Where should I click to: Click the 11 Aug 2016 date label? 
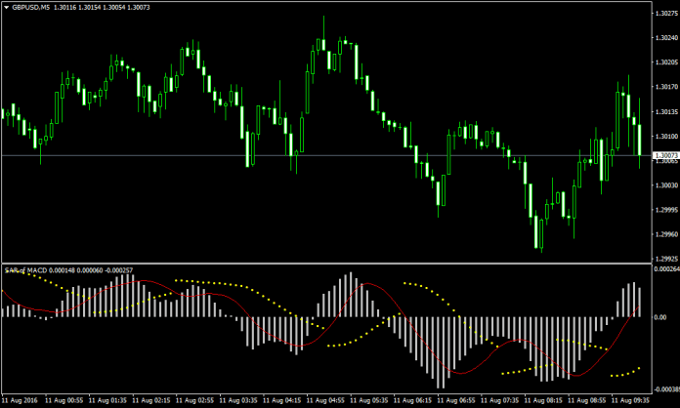click(21, 400)
